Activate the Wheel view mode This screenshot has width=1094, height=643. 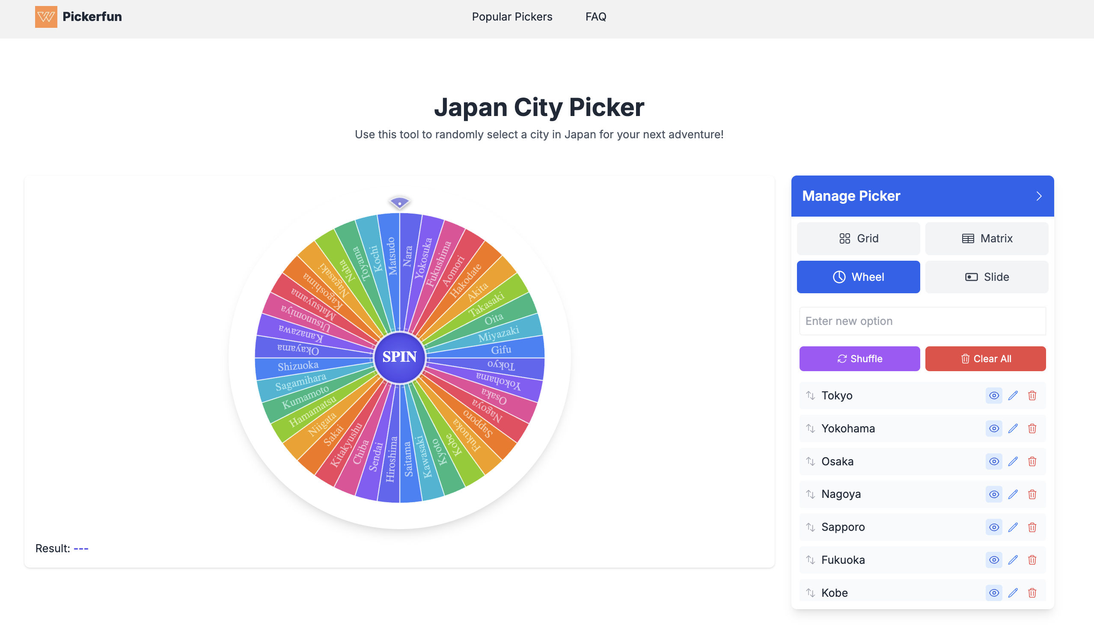point(858,277)
